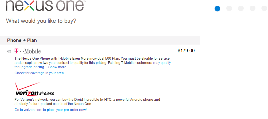Select the fourth step dot
The image size is (268, 119).
tap(253, 8)
